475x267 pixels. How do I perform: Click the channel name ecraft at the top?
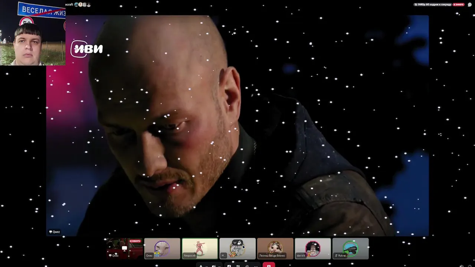click(69, 4)
